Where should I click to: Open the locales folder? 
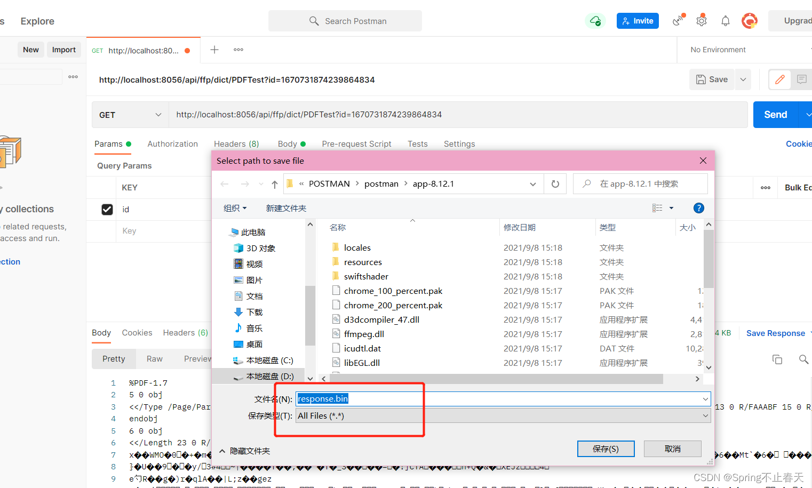tap(357, 247)
